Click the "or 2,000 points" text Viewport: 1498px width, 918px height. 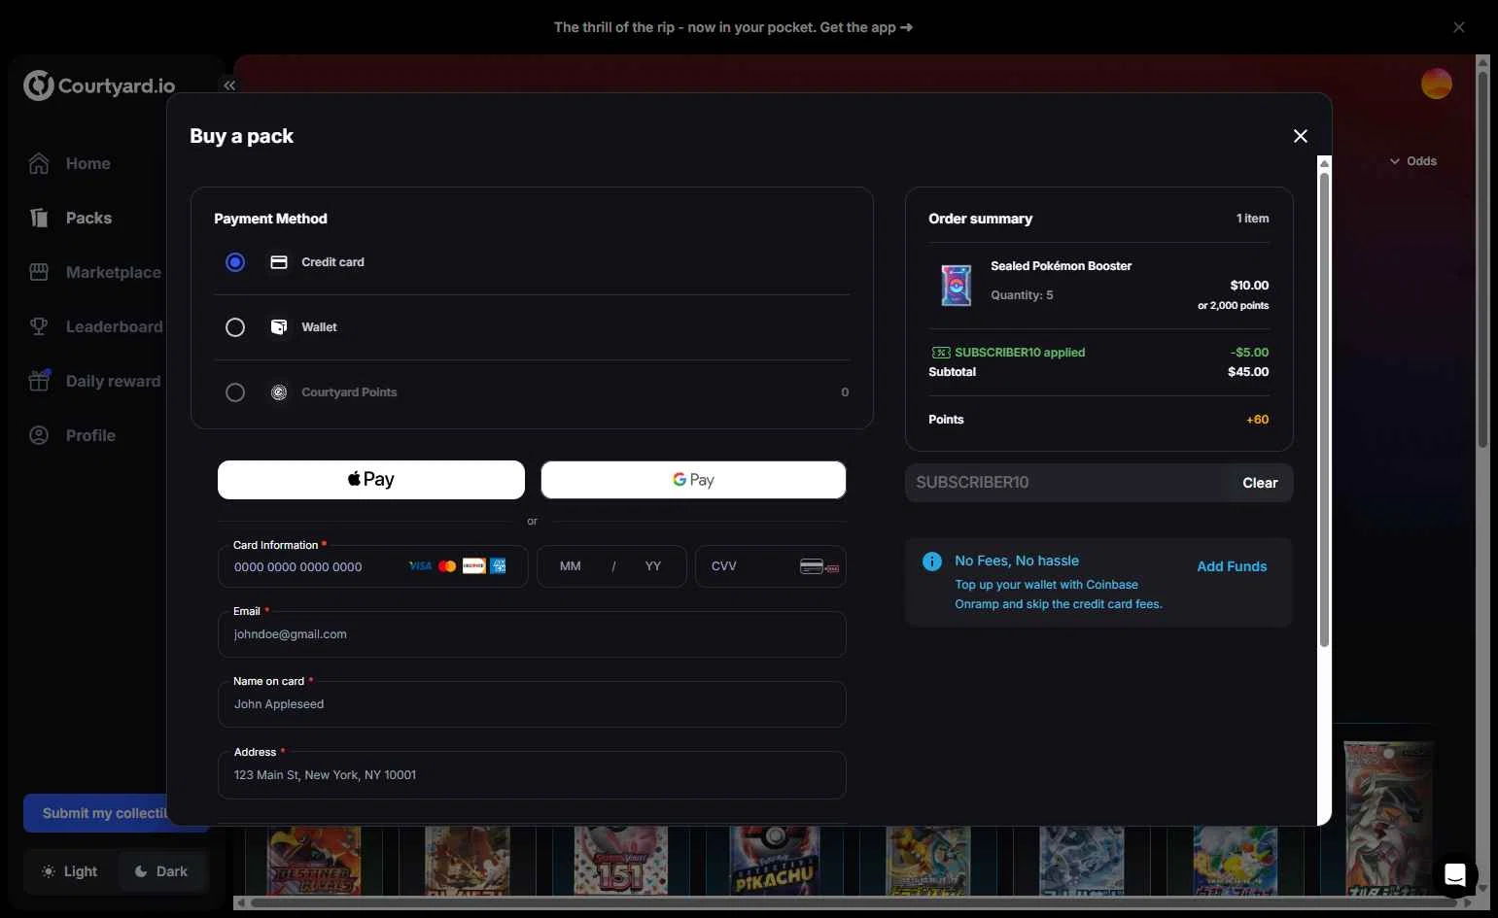[x=1233, y=305]
